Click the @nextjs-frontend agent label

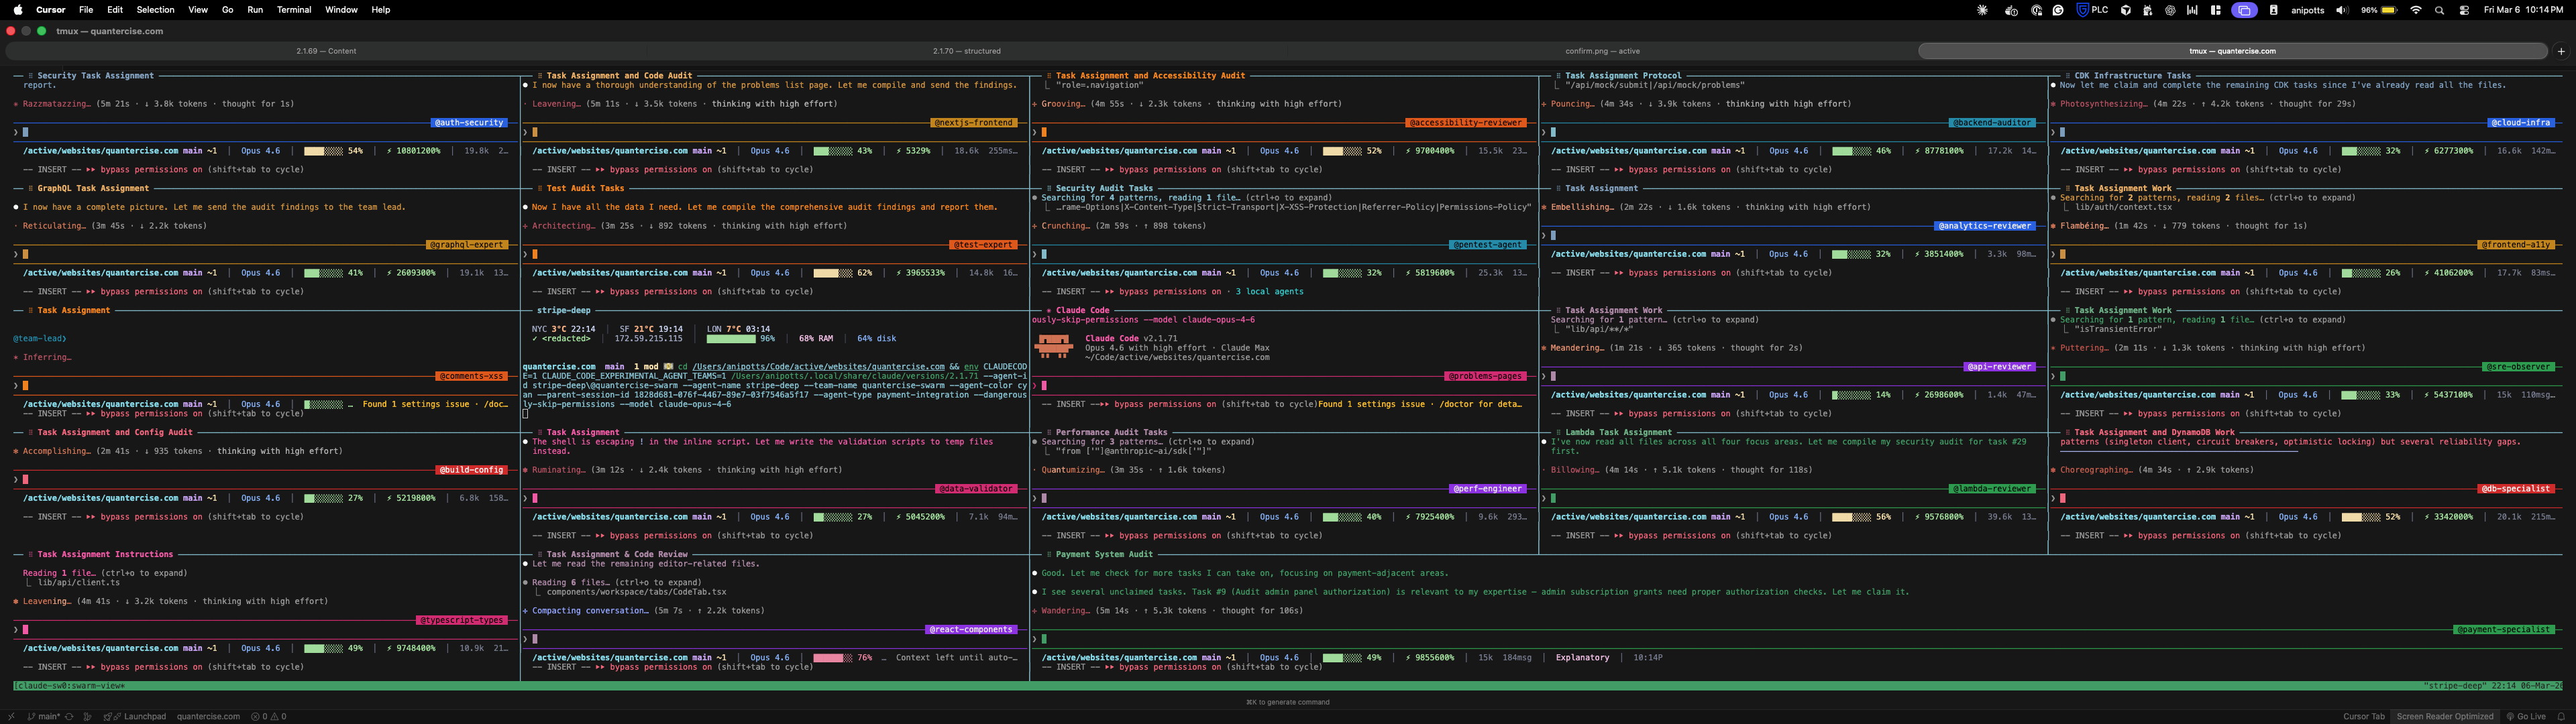974,123
